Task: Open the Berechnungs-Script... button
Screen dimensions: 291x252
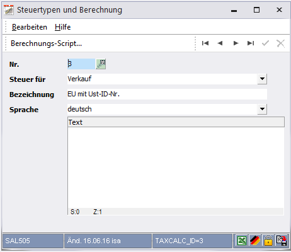Action: [x=46, y=43]
